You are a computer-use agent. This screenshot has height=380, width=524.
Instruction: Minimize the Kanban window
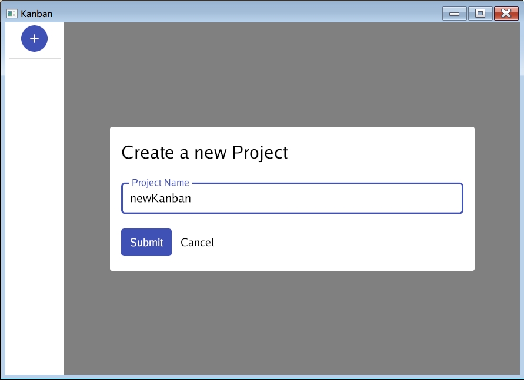tap(455, 13)
